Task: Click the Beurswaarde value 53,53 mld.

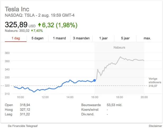Action: [x=114, y=105]
